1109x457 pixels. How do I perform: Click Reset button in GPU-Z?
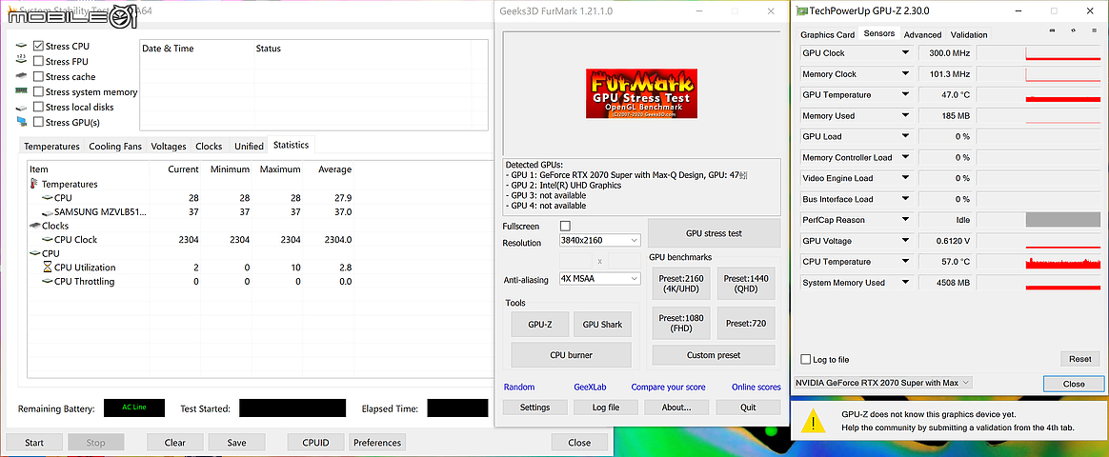pyautogui.click(x=1080, y=359)
